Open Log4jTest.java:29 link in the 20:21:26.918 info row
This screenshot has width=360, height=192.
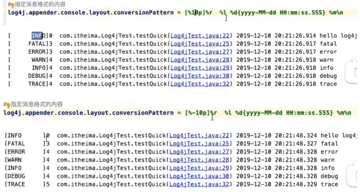(200, 68)
